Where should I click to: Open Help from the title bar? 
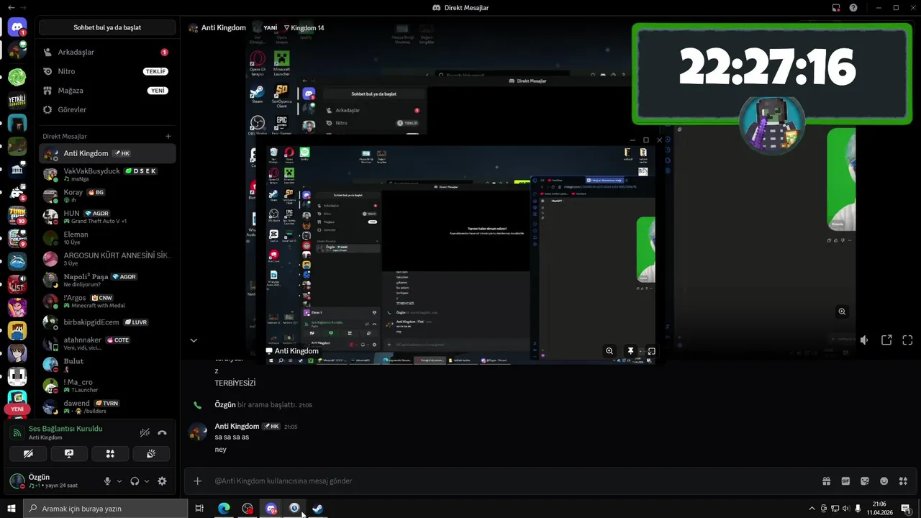point(853,8)
